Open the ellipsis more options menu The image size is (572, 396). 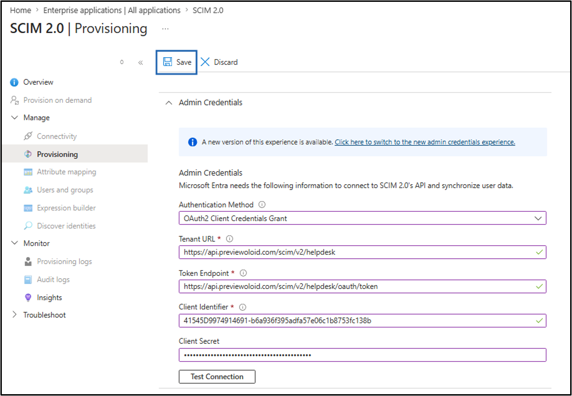(x=165, y=29)
